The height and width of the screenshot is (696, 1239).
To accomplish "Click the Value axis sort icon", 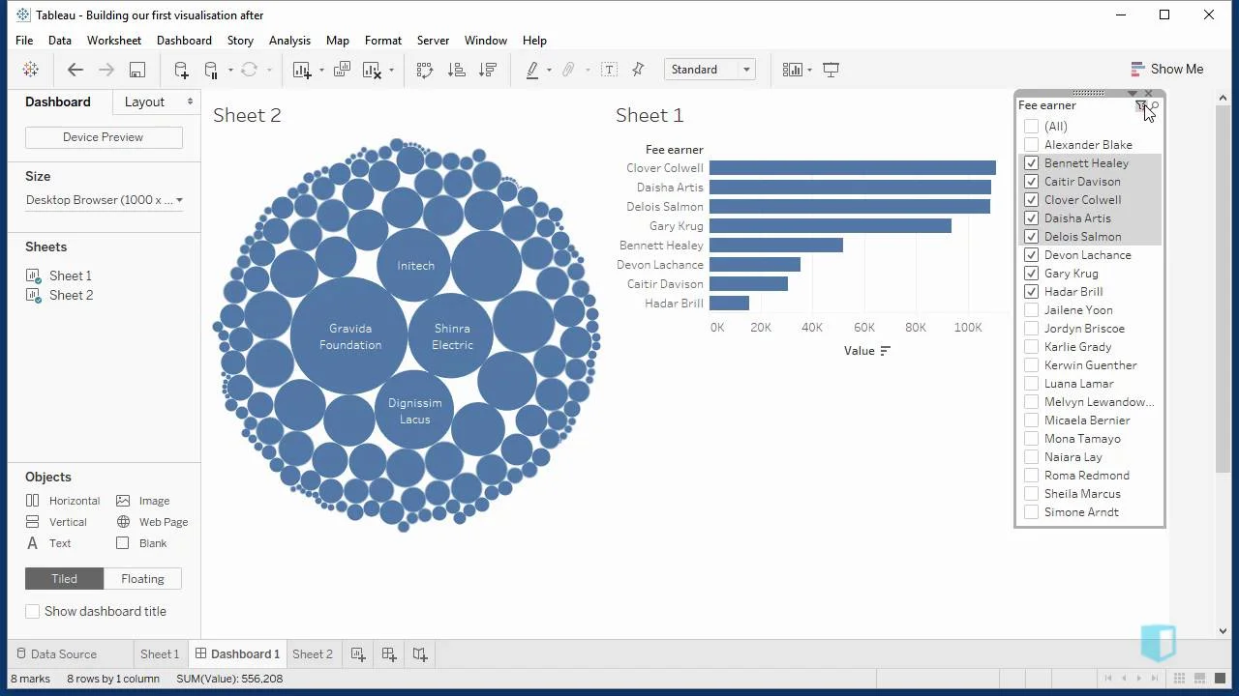I will (x=885, y=351).
